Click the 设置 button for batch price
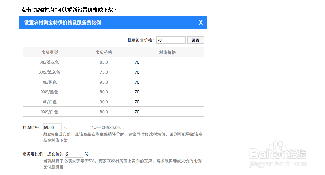Image resolution: width=325 pixels, height=175 pixels. click(x=195, y=40)
